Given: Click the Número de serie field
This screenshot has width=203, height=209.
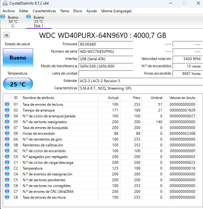Looking at the screenshot, I should [106, 52].
